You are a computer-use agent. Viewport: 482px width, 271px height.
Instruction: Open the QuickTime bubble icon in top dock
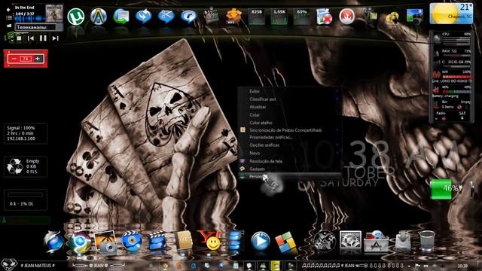pyautogui.click(x=188, y=17)
